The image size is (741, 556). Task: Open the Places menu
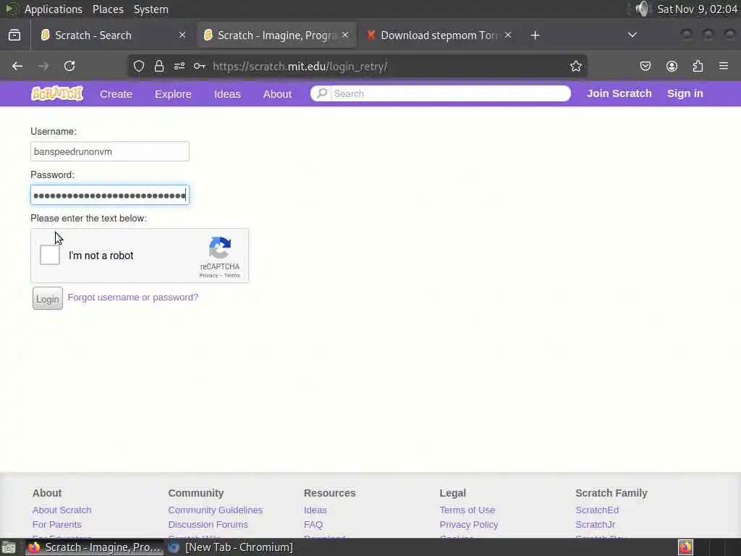[108, 9]
